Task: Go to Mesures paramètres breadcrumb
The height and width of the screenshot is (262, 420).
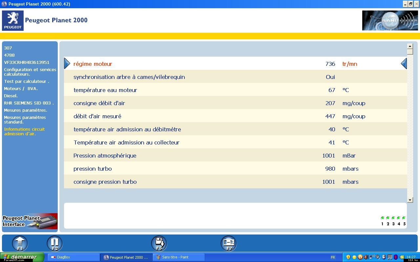Action: pyautogui.click(x=26, y=110)
